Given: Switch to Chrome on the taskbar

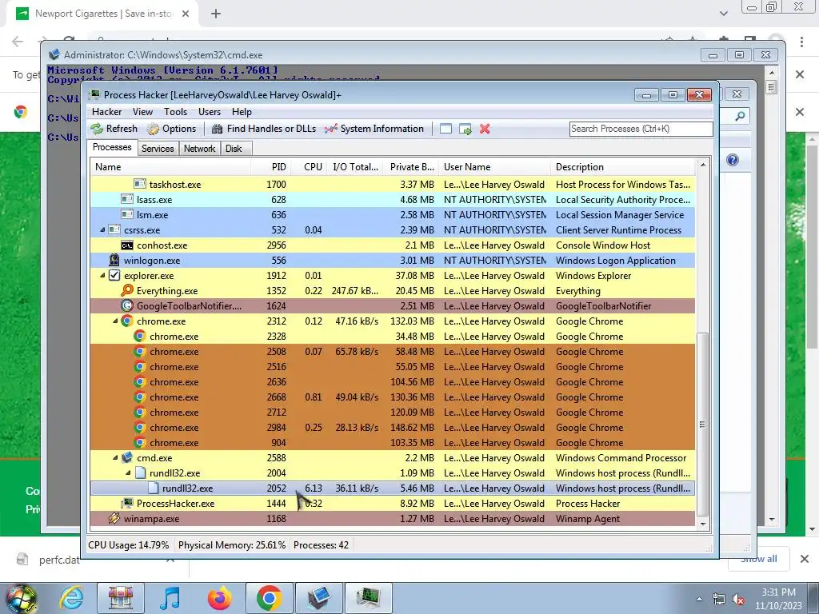Looking at the screenshot, I should point(269,598).
